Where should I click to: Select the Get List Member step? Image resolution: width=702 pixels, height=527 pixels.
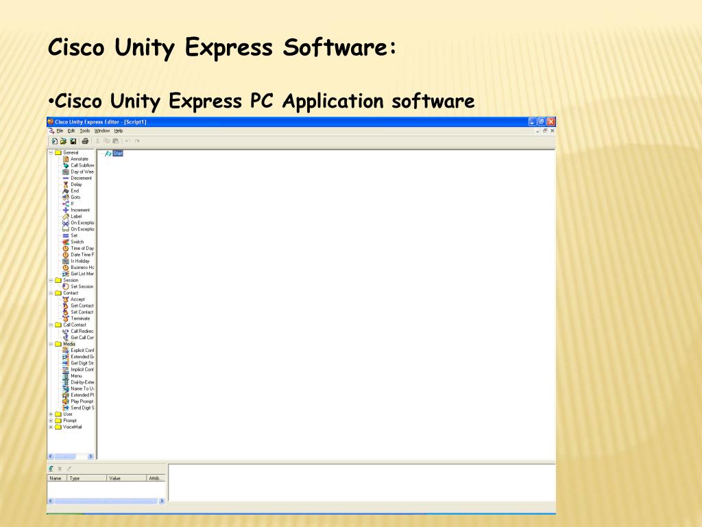[x=78, y=274]
